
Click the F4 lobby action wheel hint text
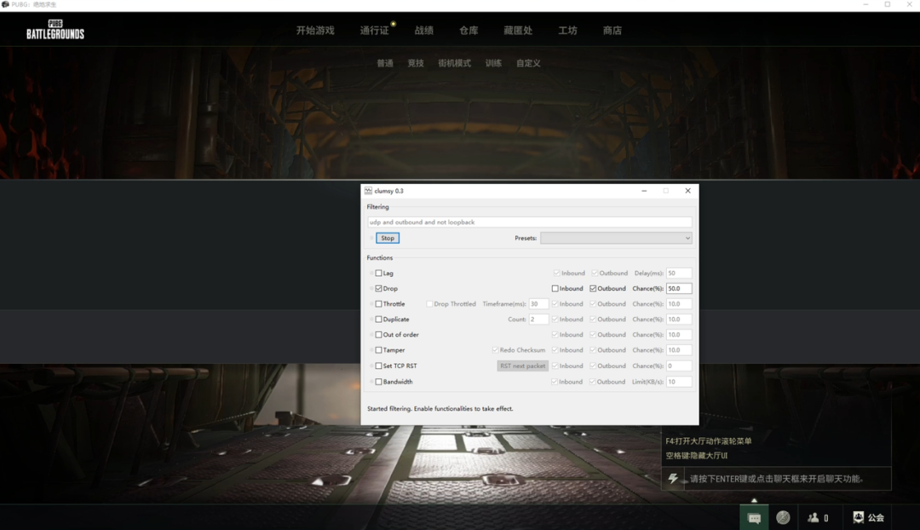(708, 441)
